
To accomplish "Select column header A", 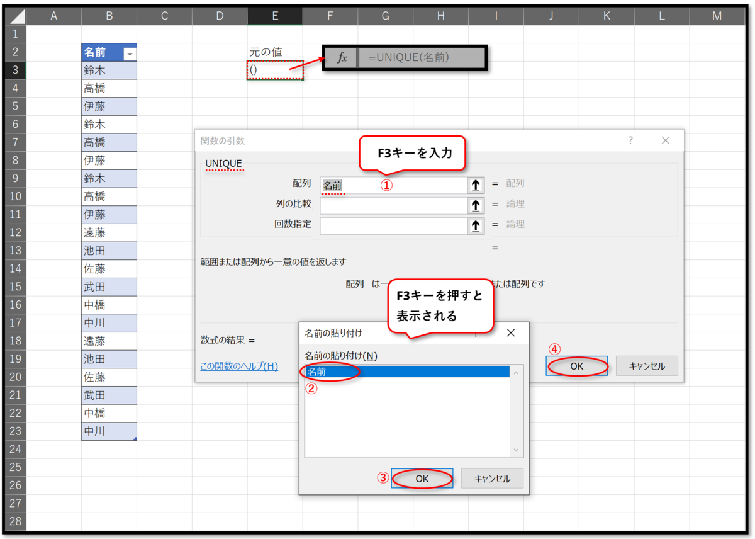I will click(54, 16).
